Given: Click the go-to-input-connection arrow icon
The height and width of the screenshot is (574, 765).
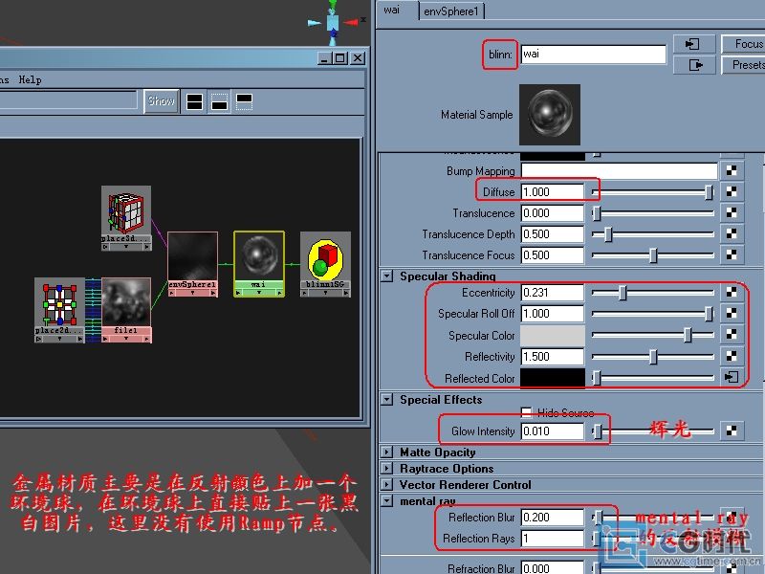Looking at the screenshot, I should click(694, 44).
